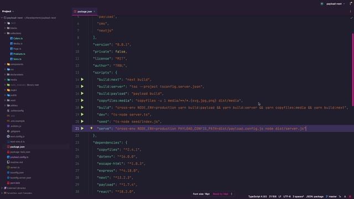Open next-env.d.ts in project tree
The image size is (354, 199).
point(17,142)
